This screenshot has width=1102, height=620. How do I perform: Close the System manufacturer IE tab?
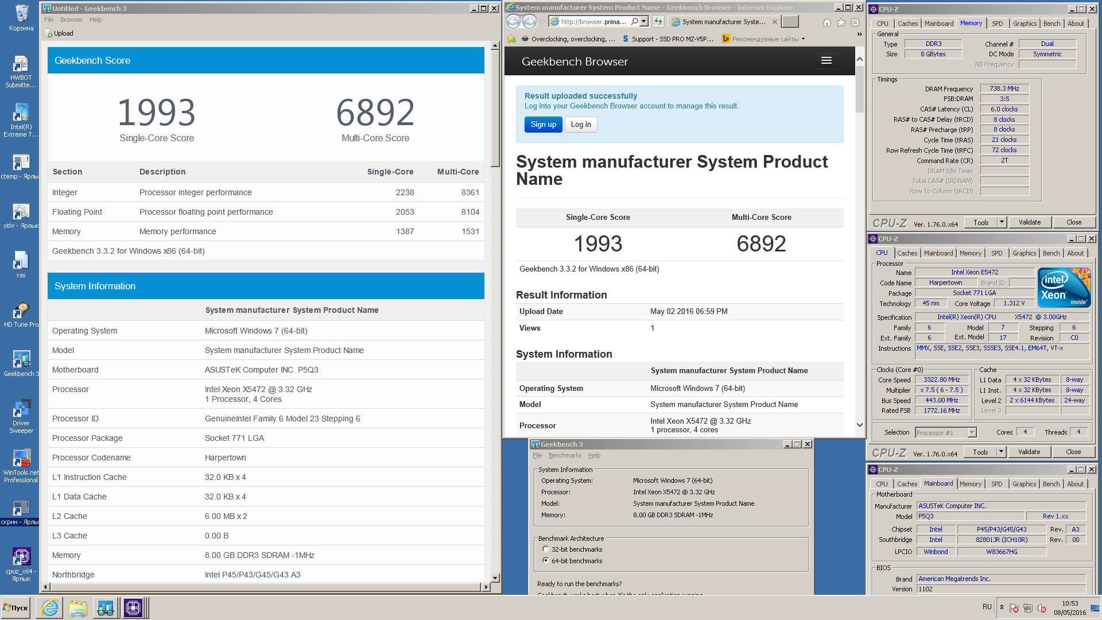(774, 22)
